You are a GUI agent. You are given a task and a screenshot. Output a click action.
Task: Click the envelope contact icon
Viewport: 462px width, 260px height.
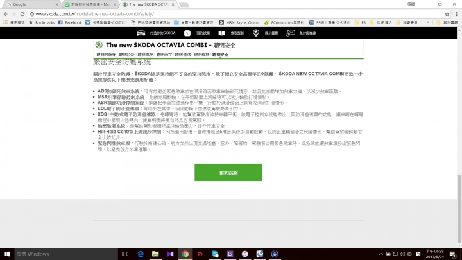pos(290,33)
